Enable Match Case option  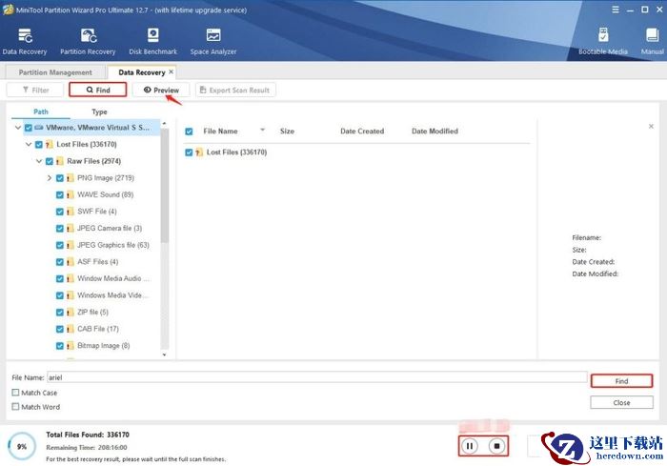(16, 393)
